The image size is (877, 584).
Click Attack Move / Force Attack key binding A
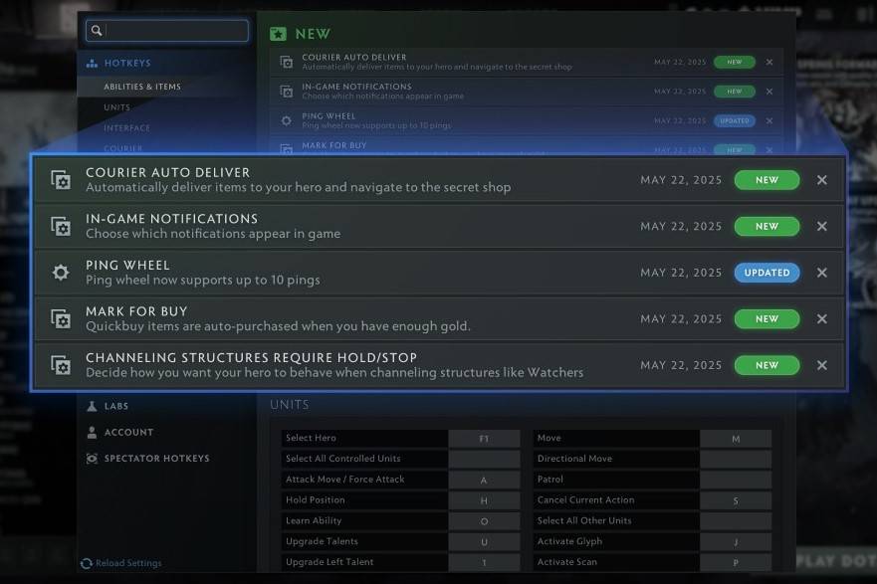coord(484,481)
